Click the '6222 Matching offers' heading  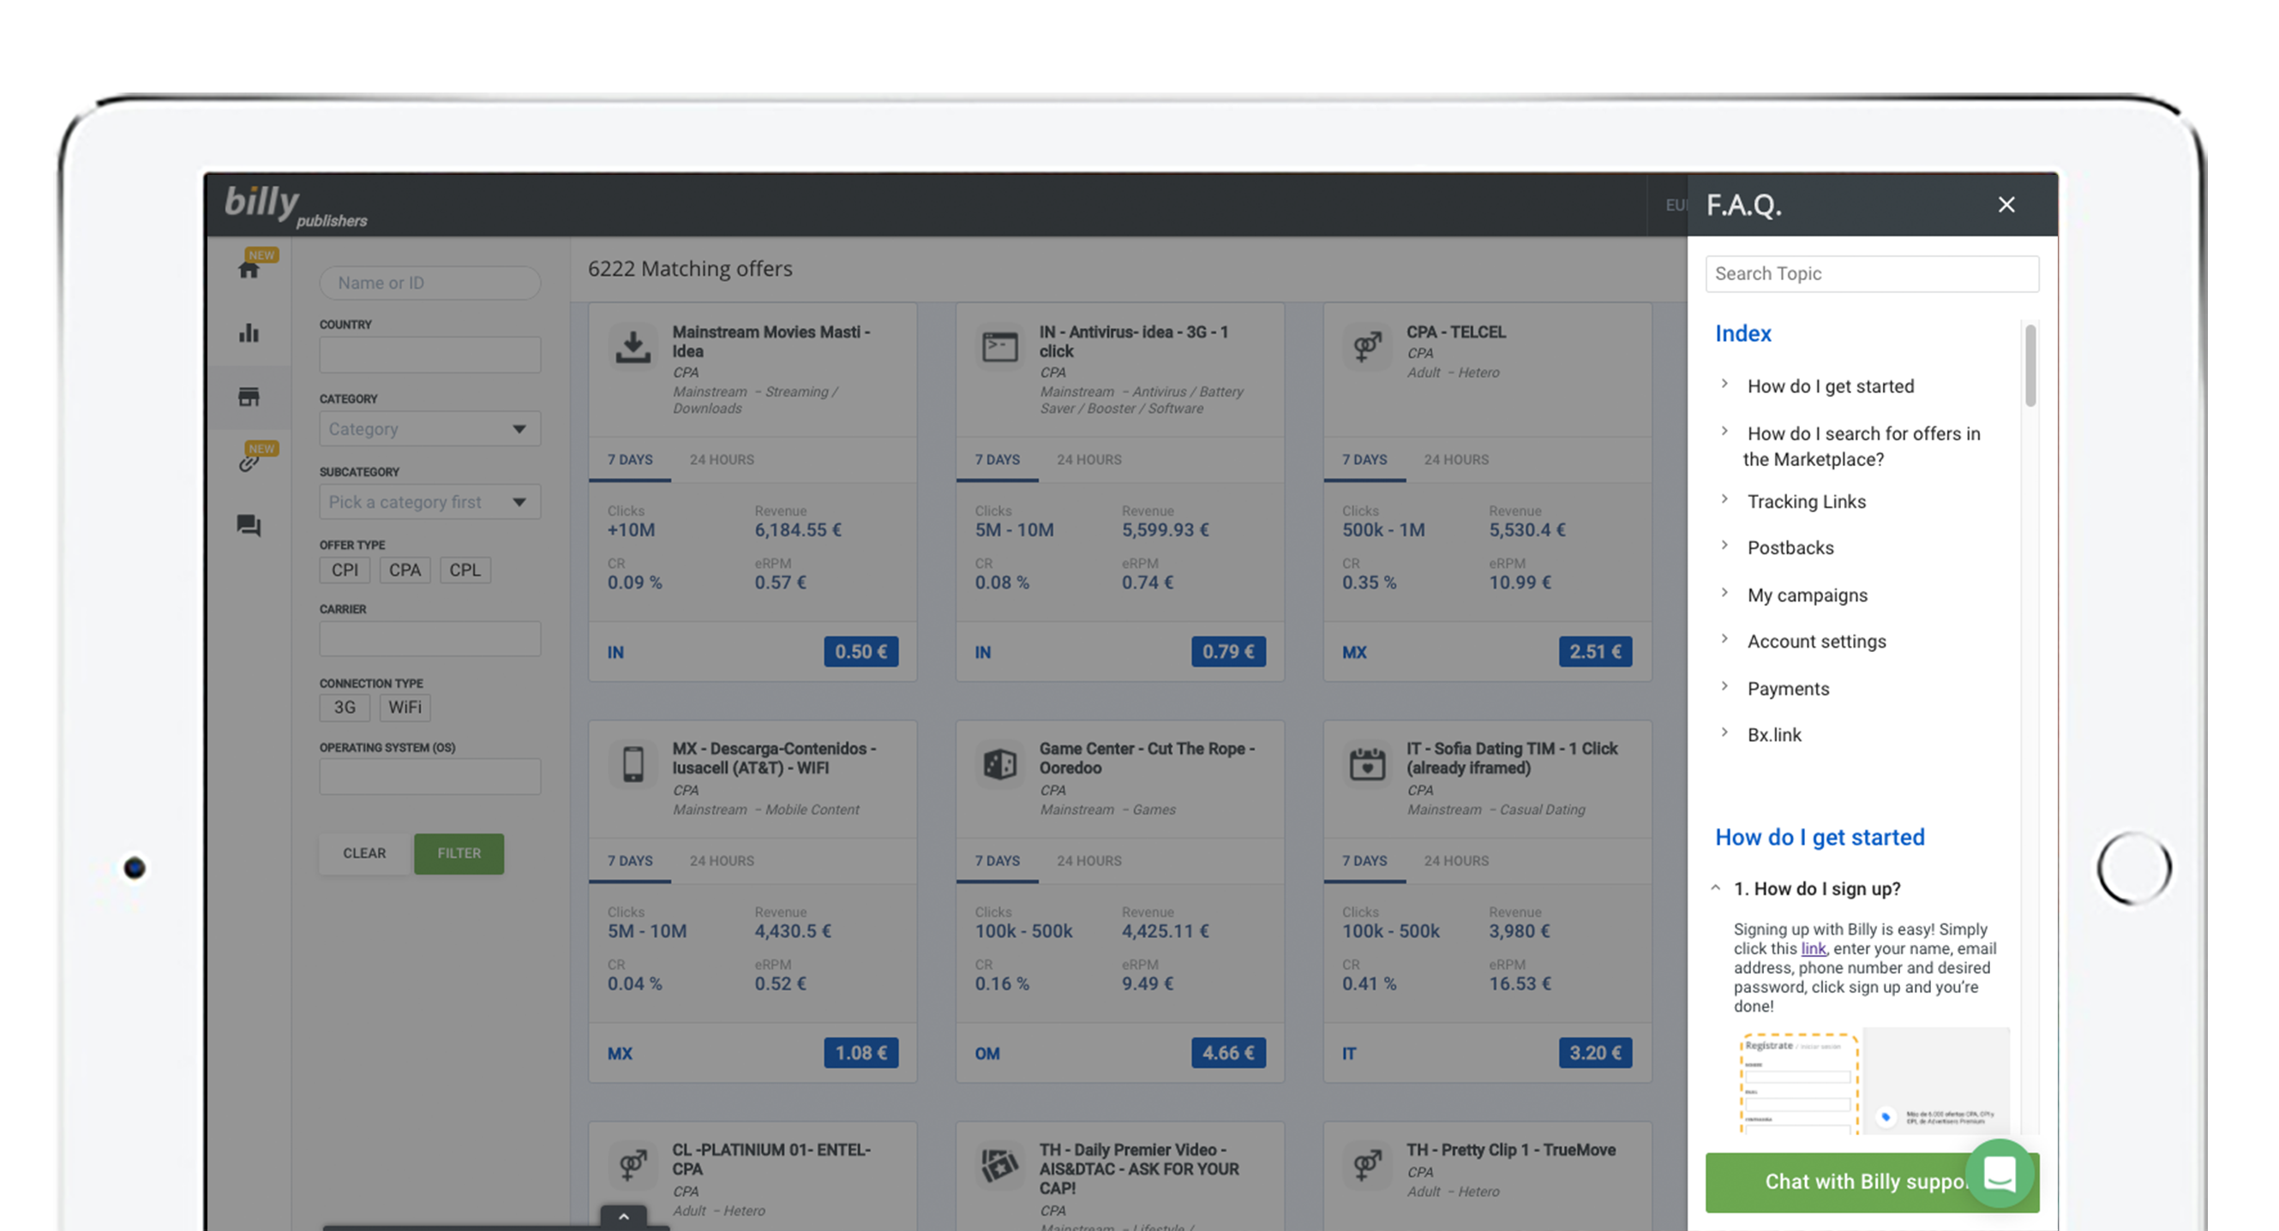coord(690,269)
